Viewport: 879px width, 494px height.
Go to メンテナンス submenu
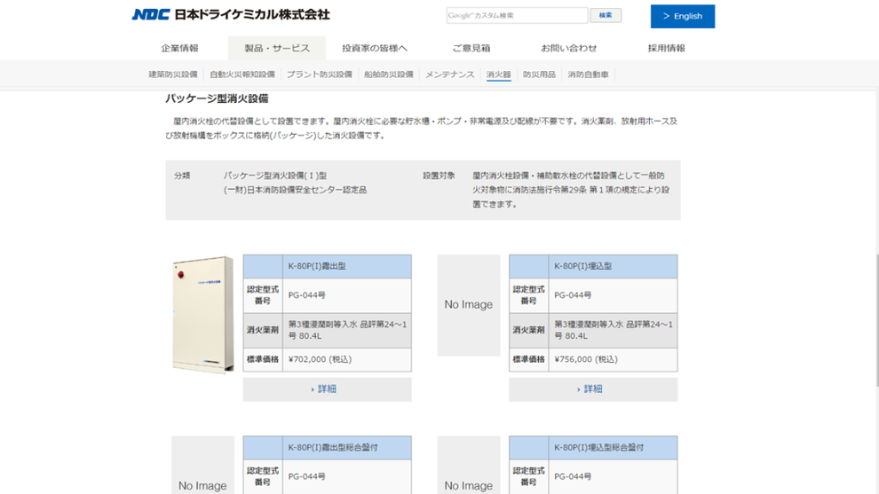click(449, 74)
